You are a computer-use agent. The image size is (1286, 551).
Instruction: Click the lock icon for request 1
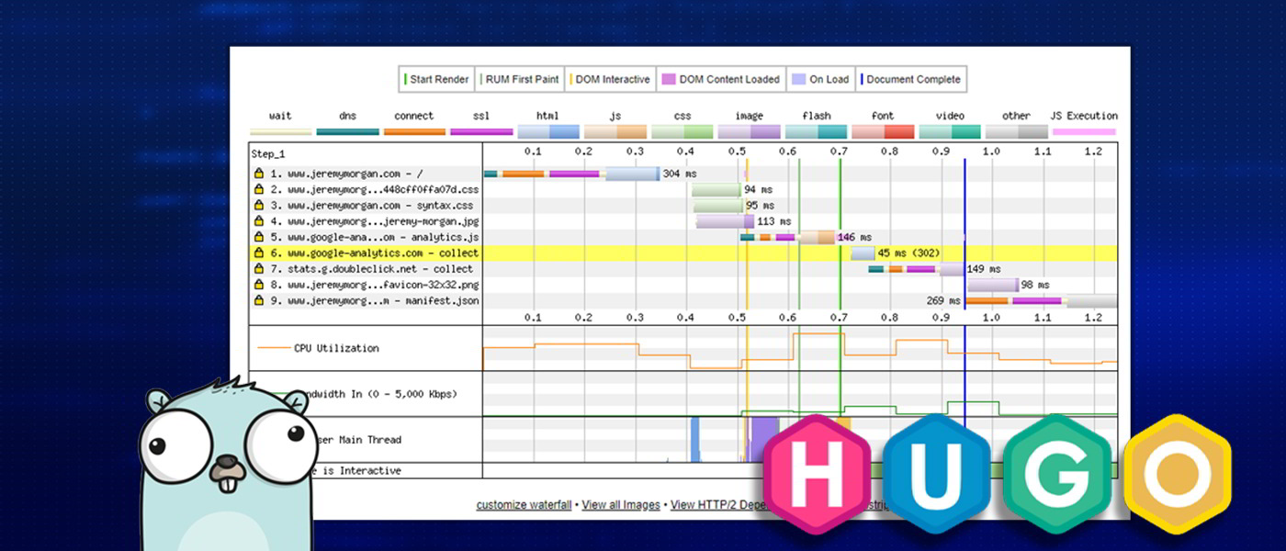(x=259, y=174)
